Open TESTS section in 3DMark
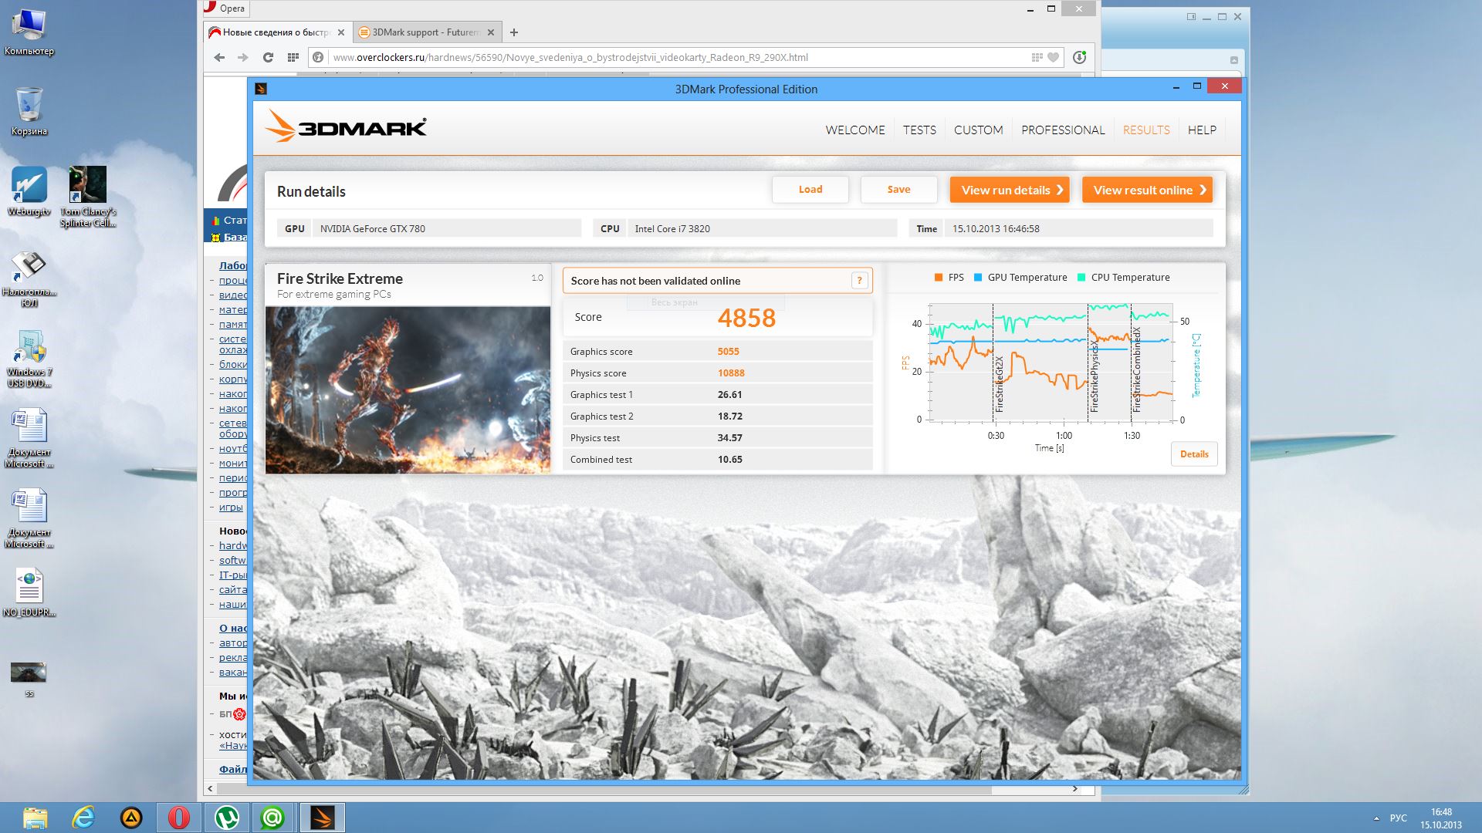 coord(919,130)
